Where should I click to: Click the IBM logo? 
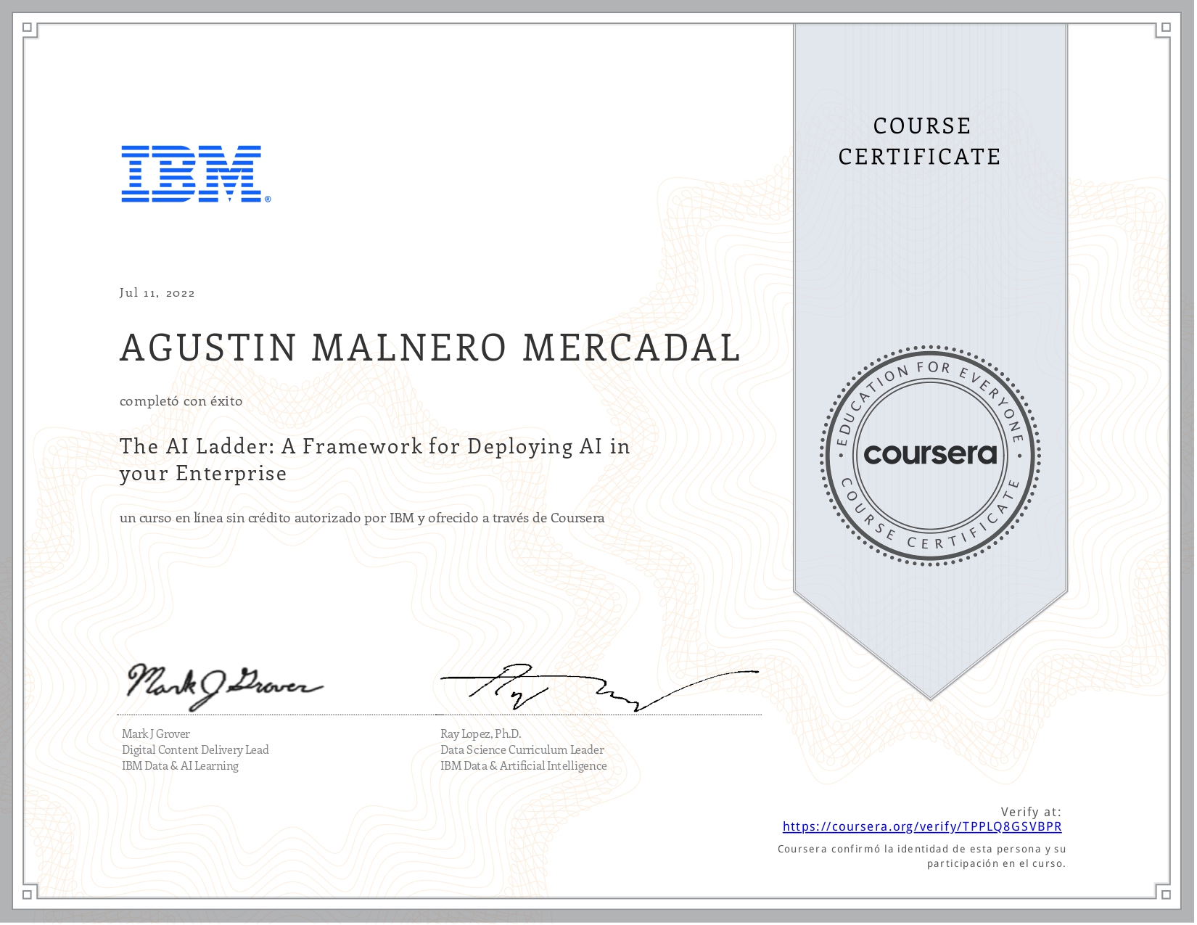click(196, 174)
